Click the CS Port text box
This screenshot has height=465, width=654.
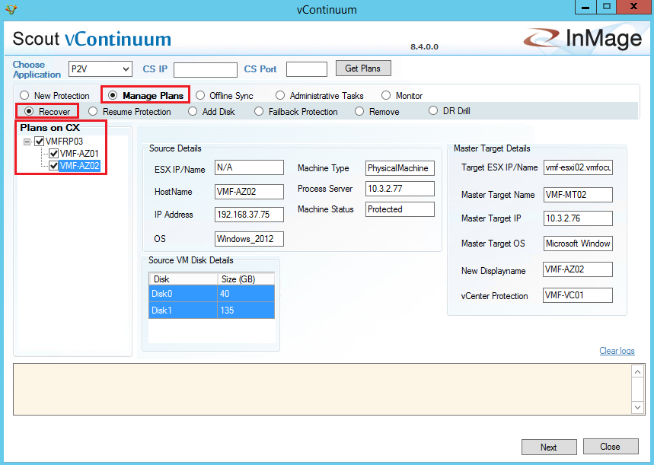[306, 70]
